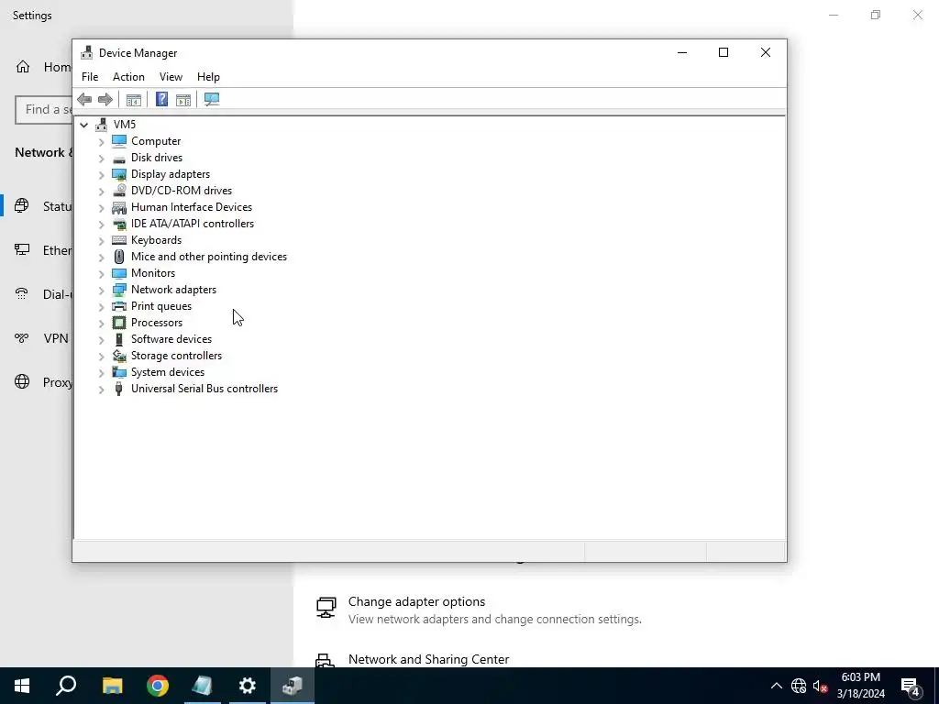Click the Computer category icon

[119, 141]
